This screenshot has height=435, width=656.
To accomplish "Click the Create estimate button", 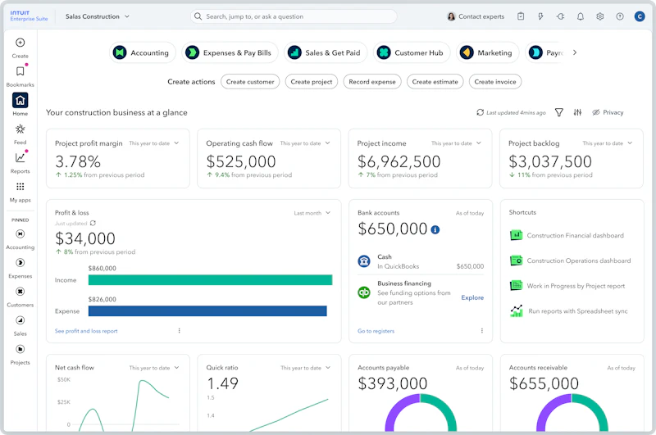I will click(x=435, y=82).
